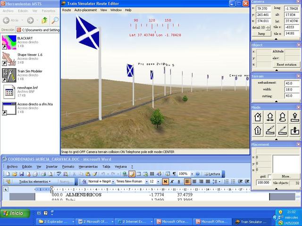Click the Explorer search magnifier icon
Image resolution: width=302 pixels, height=226 pixels.
(x=55, y=20)
